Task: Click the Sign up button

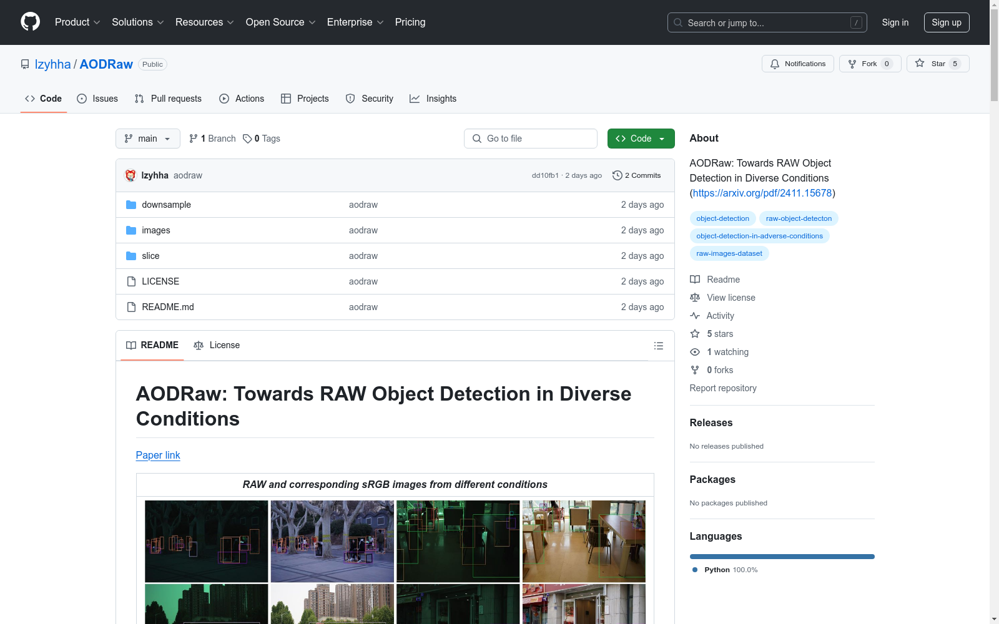Action: tap(947, 22)
